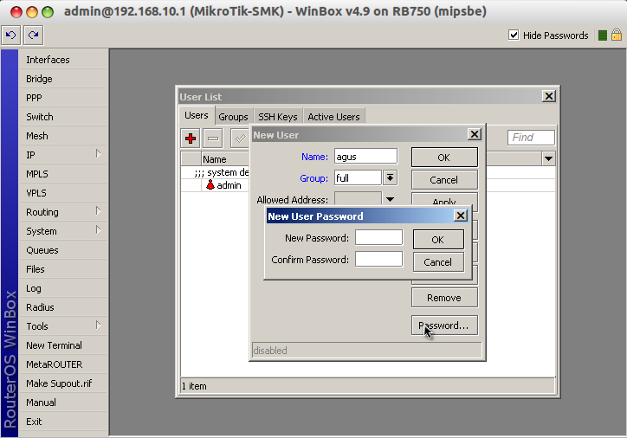This screenshot has height=438, width=627.
Task: Click the Find search field
Action: coord(531,138)
